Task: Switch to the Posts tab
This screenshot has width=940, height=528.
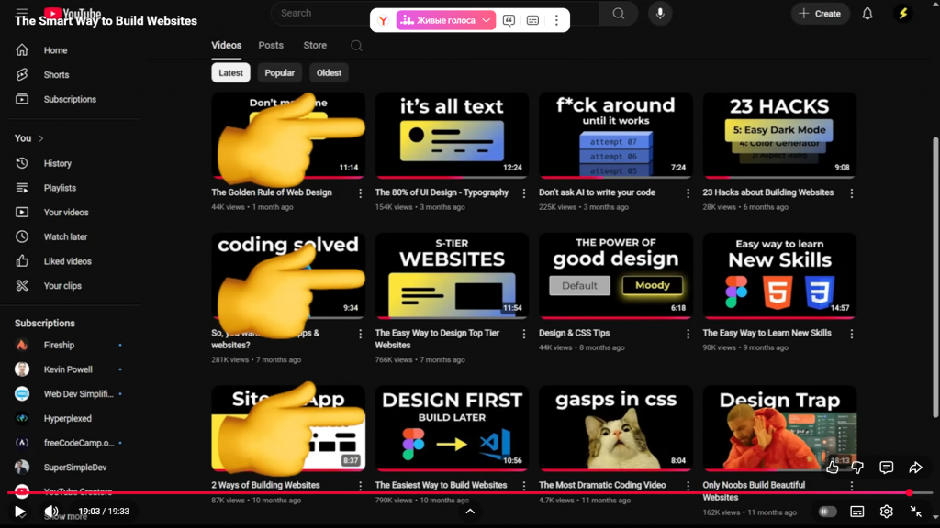Action: (271, 45)
